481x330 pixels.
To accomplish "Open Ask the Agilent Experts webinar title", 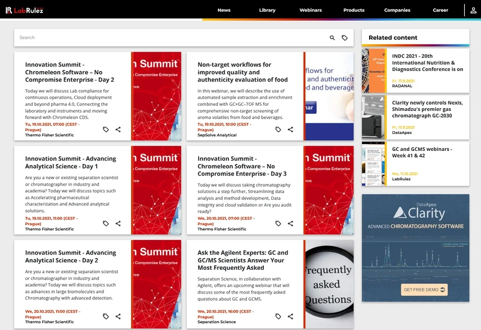I will [x=242, y=260].
